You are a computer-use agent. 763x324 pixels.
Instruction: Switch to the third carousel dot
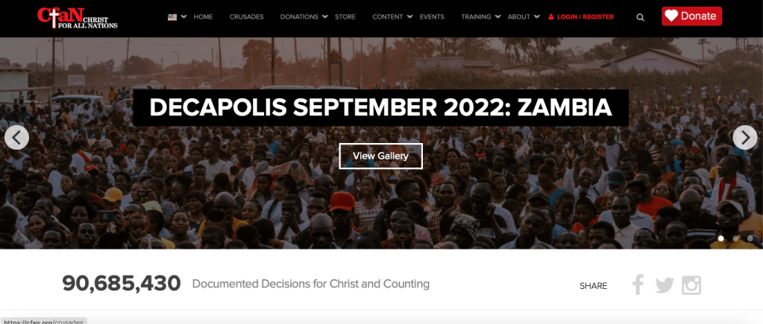coord(750,238)
